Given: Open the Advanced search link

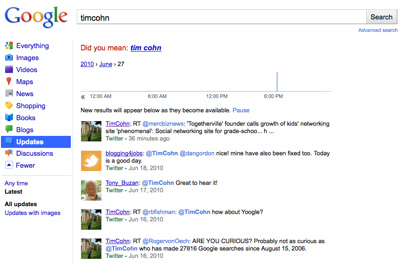Looking at the screenshot, I should (x=378, y=31).
